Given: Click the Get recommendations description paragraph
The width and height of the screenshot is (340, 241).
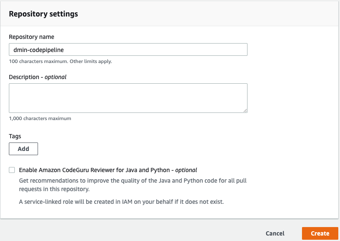Looking at the screenshot, I should [133, 185].
